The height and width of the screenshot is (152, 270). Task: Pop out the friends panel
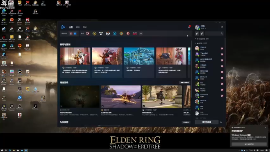coord(222,27)
